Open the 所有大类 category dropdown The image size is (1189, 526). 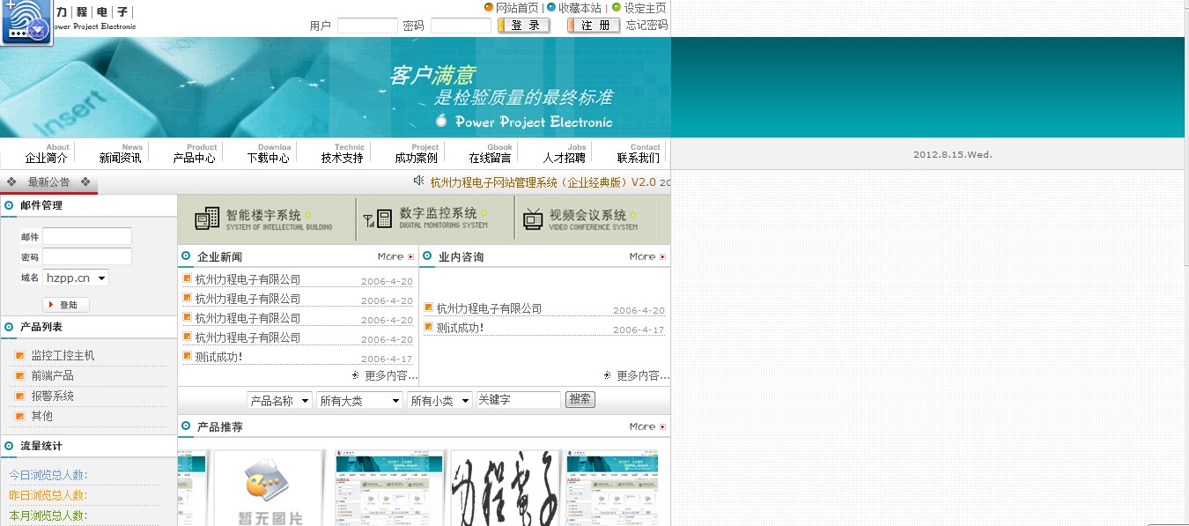pos(360,400)
